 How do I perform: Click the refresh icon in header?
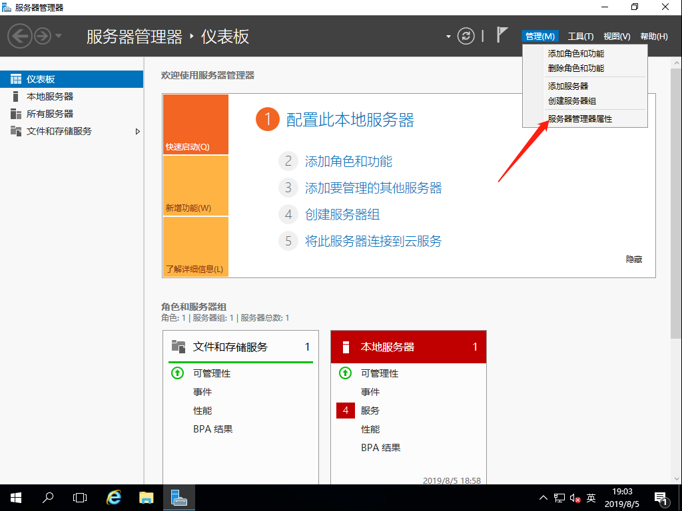coord(466,36)
